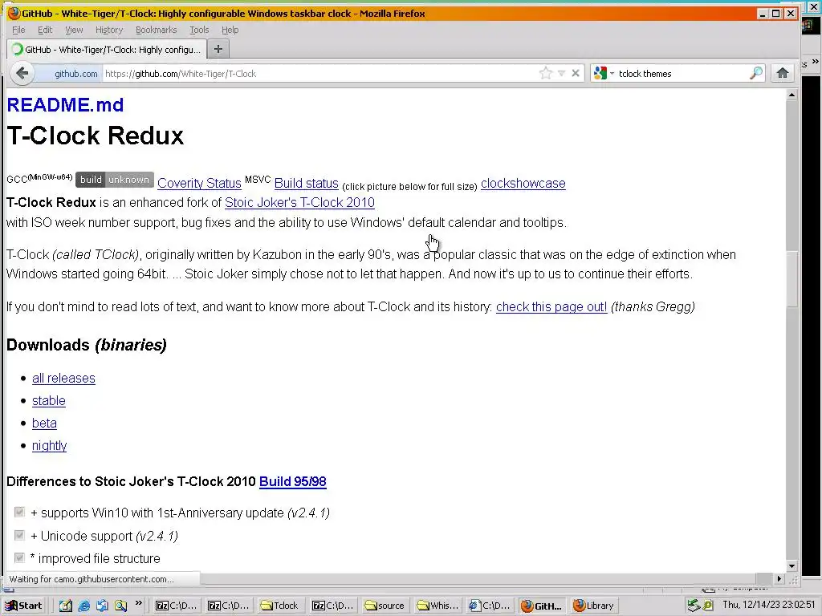Screen dimensions: 822x616
Task: Open the View menu
Action: tap(74, 30)
